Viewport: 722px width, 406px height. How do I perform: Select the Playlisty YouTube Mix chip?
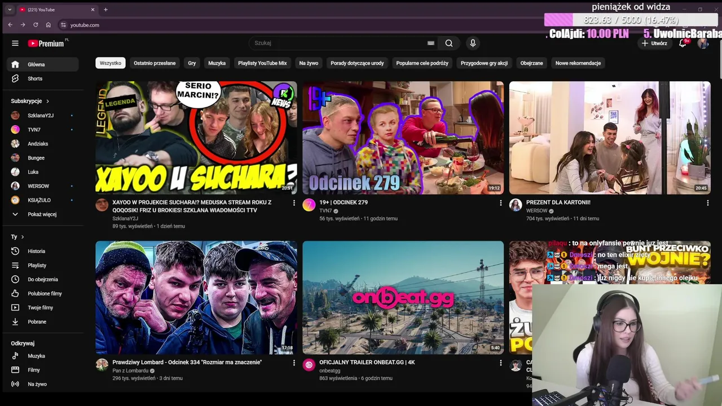(262, 63)
